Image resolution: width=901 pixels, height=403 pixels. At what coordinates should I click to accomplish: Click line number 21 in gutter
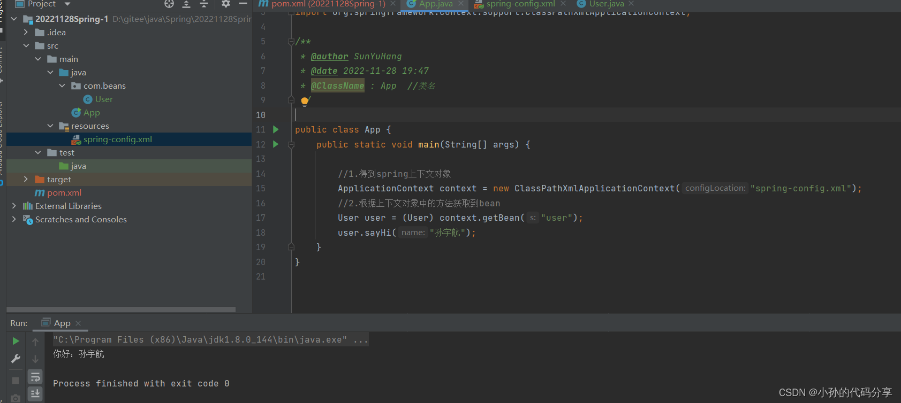tap(261, 276)
